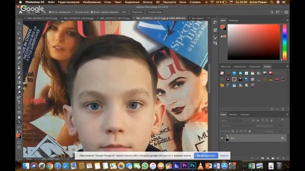
Task: Toggle layer filtering switch in the Layers panel
Action: [282, 120]
